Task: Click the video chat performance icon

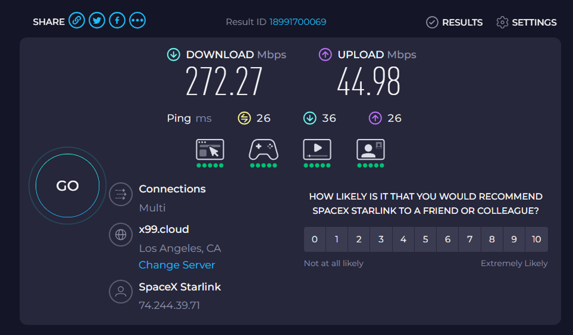Action: coord(371,150)
